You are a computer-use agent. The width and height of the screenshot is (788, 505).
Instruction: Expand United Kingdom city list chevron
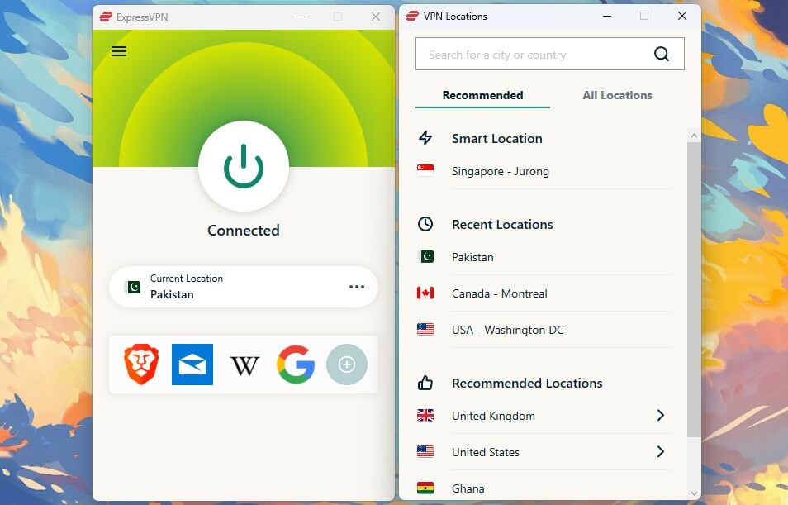click(661, 415)
